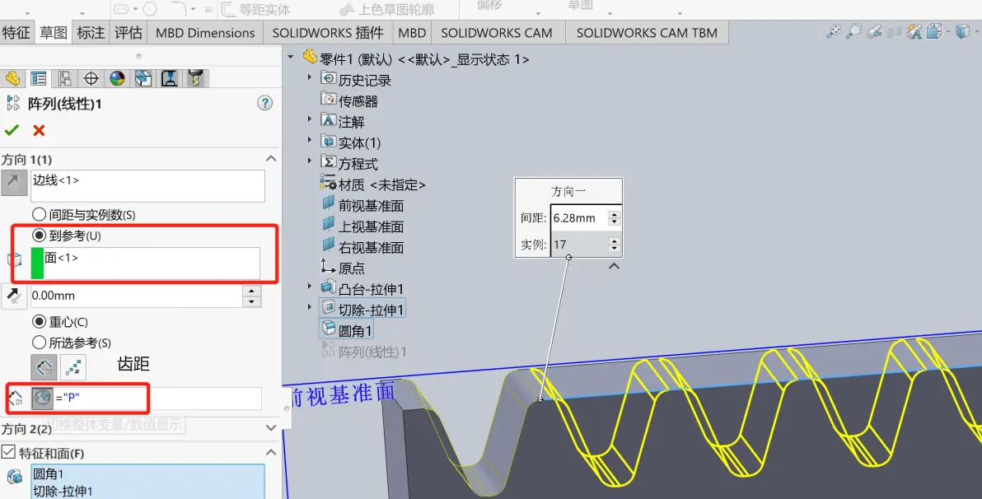Open the MBD Dimensions tab

pos(205,33)
